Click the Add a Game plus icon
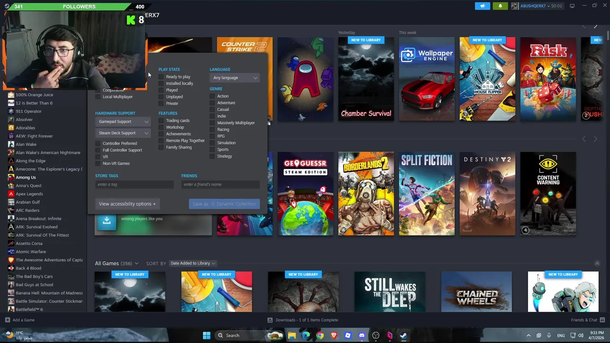The height and width of the screenshot is (343, 610). coord(7,320)
